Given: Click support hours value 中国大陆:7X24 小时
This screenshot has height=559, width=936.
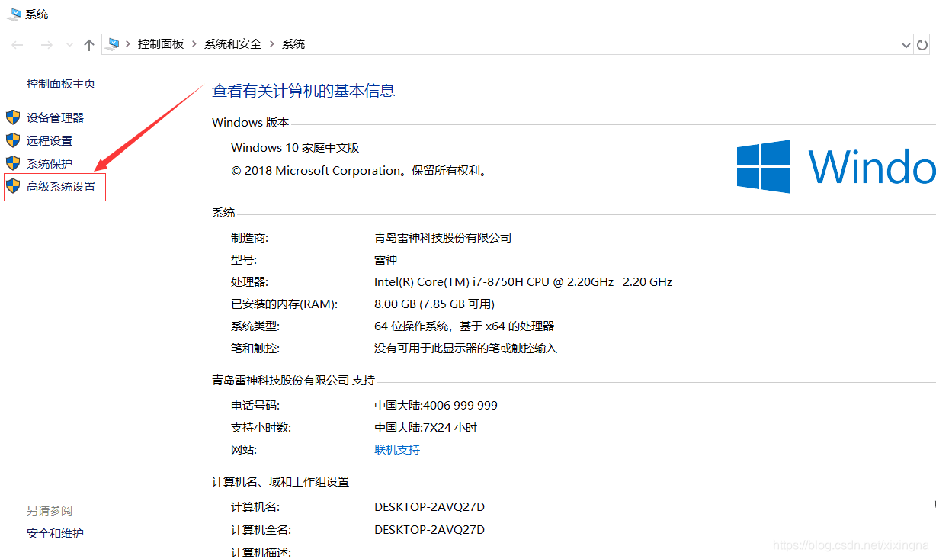Looking at the screenshot, I should (x=426, y=427).
